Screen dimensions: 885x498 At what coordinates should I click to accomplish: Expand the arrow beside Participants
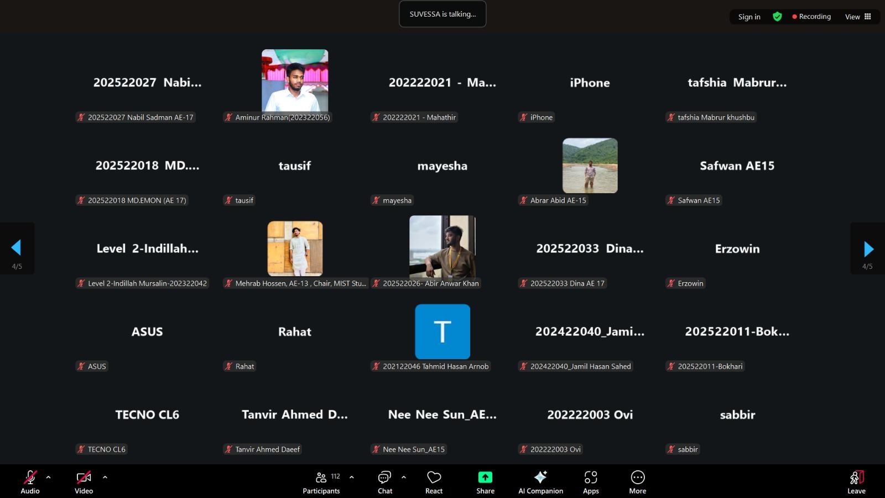click(x=352, y=477)
